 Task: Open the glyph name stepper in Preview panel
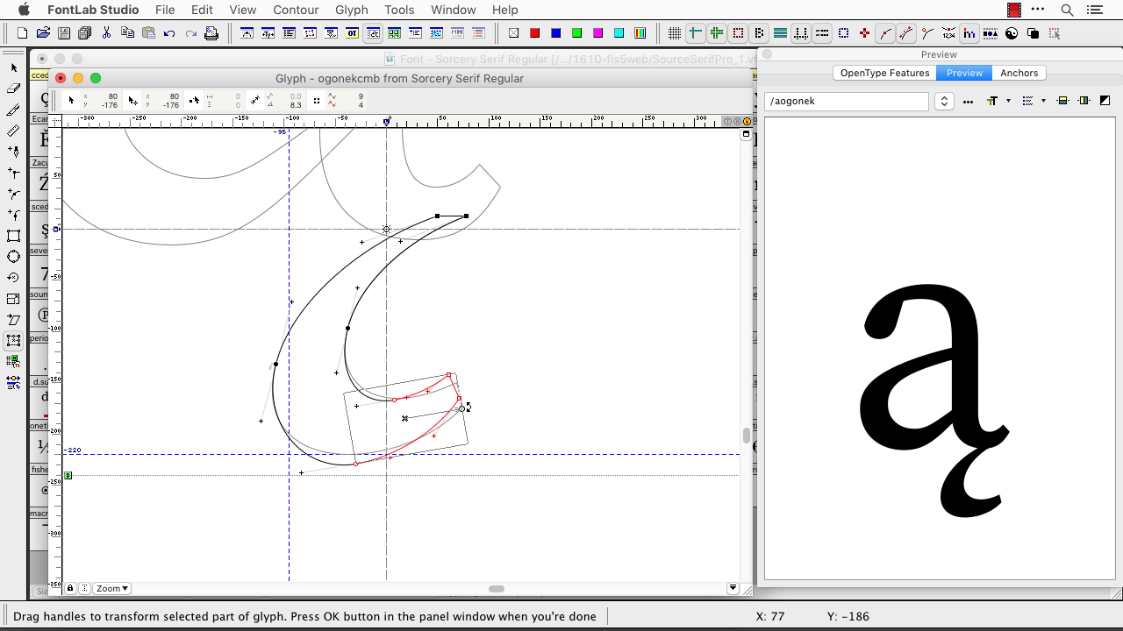tap(944, 101)
